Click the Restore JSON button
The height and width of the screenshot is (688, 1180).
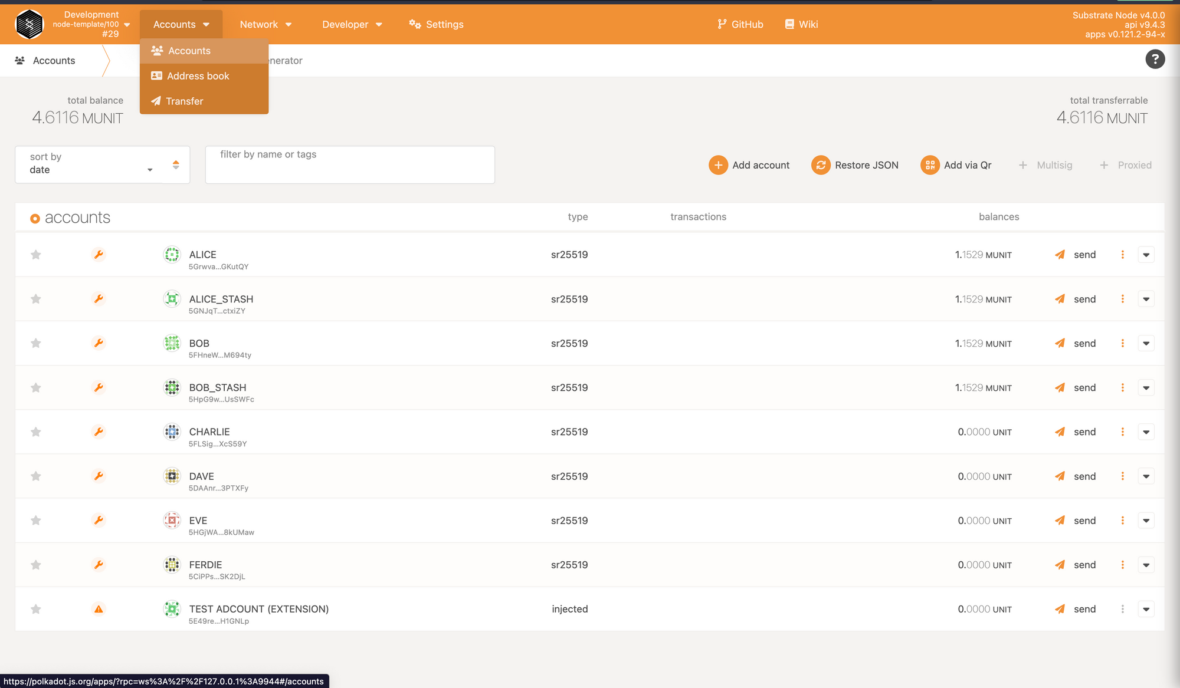(x=855, y=165)
